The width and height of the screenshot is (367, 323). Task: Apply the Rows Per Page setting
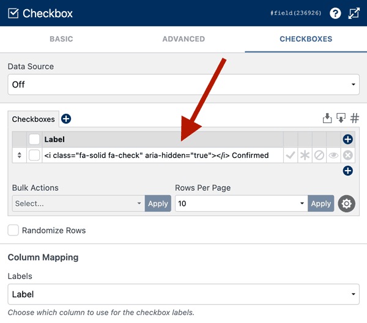(x=321, y=203)
